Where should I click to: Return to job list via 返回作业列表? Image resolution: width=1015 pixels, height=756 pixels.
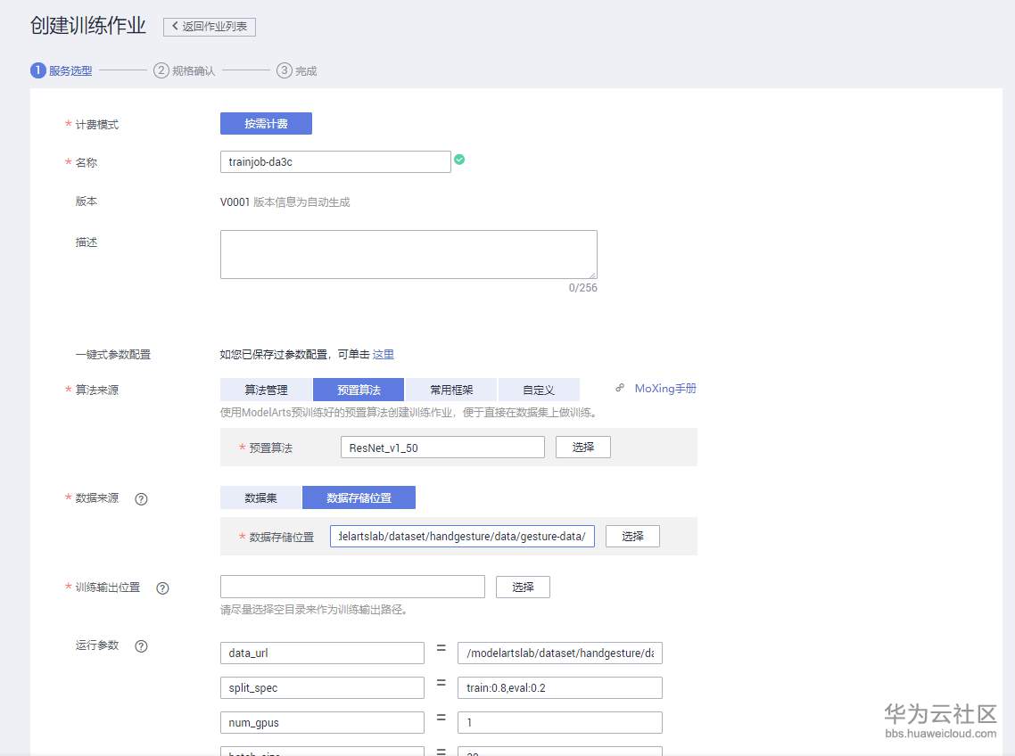click(210, 27)
